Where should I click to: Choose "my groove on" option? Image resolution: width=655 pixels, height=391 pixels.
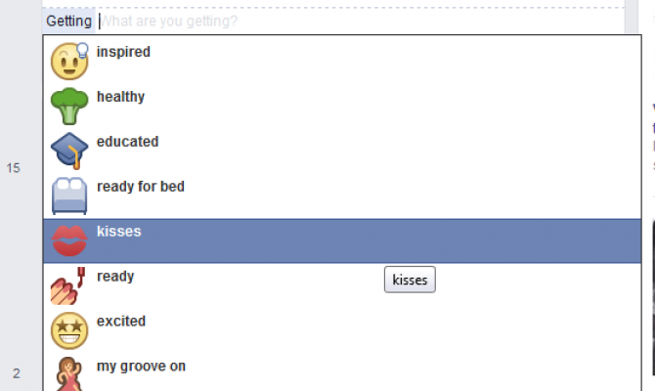(x=141, y=367)
